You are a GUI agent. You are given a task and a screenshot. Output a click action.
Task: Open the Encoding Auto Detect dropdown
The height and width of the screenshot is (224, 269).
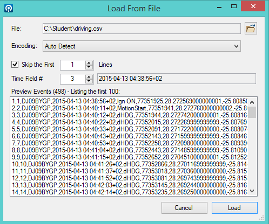pyautogui.click(x=142, y=46)
